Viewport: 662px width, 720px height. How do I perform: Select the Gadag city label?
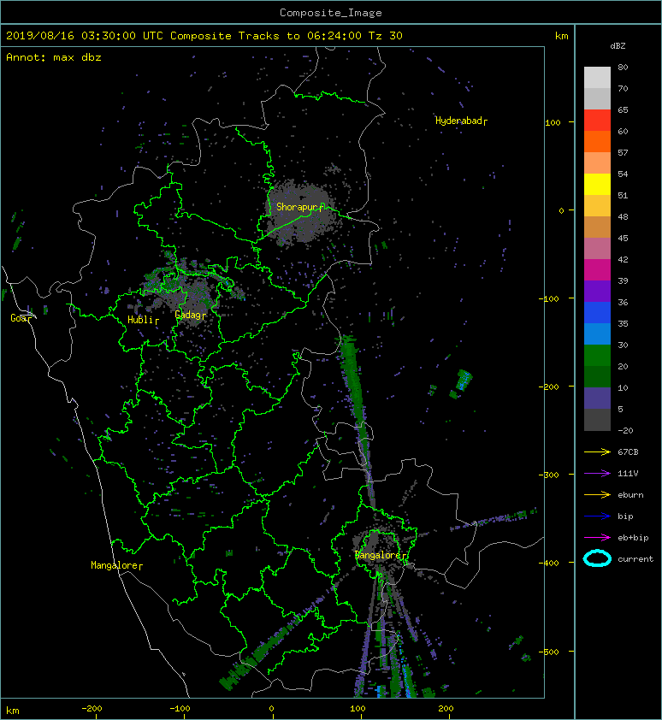[190, 315]
